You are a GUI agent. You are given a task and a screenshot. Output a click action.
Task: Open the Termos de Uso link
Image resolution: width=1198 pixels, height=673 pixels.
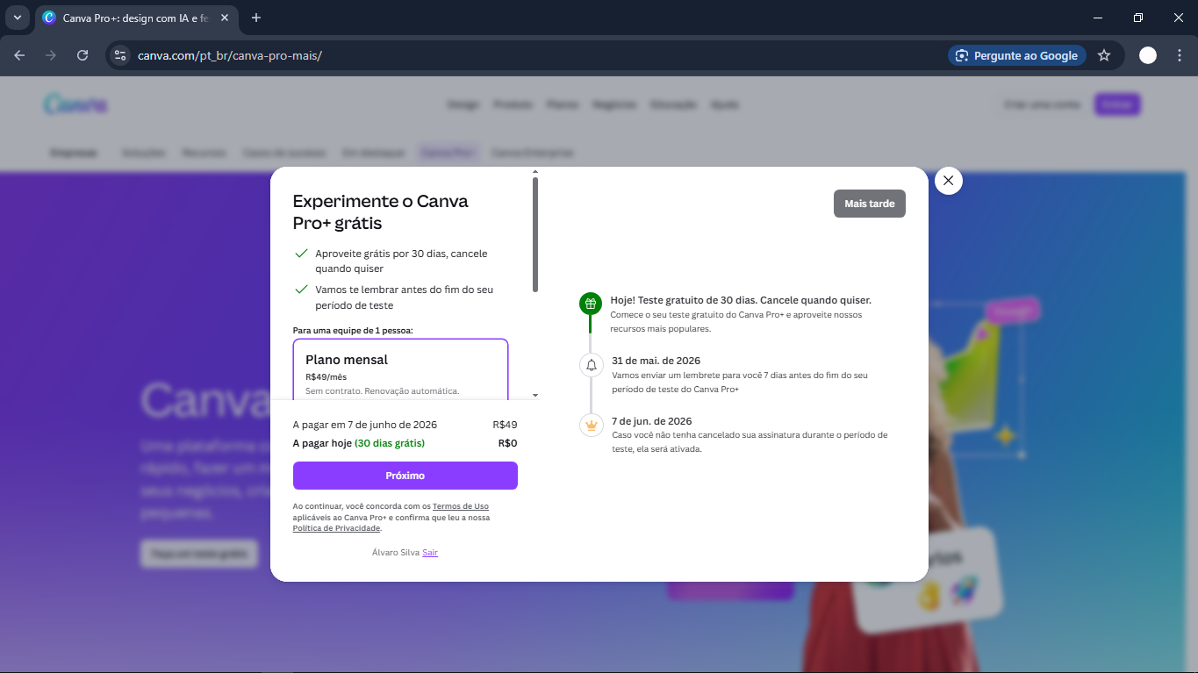(461, 506)
